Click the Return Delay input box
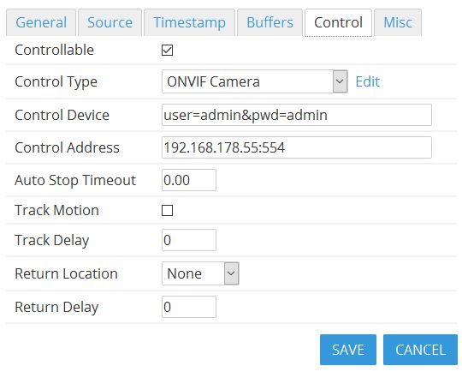The image size is (462, 378). pos(189,307)
